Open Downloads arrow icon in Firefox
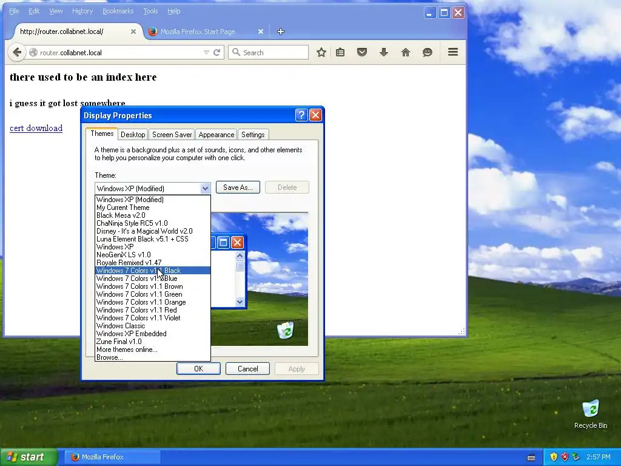 click(x=384, y=52)
